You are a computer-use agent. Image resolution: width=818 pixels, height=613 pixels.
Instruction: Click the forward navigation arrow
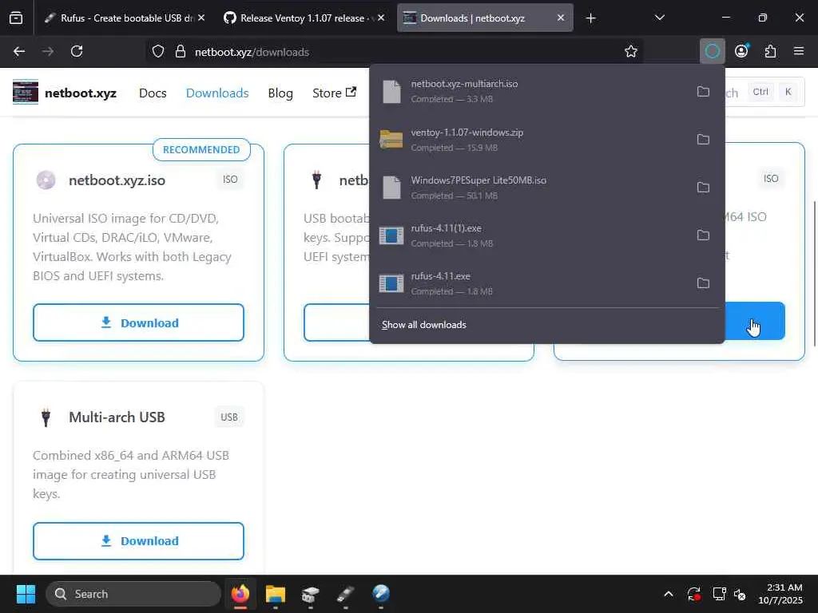48,52
